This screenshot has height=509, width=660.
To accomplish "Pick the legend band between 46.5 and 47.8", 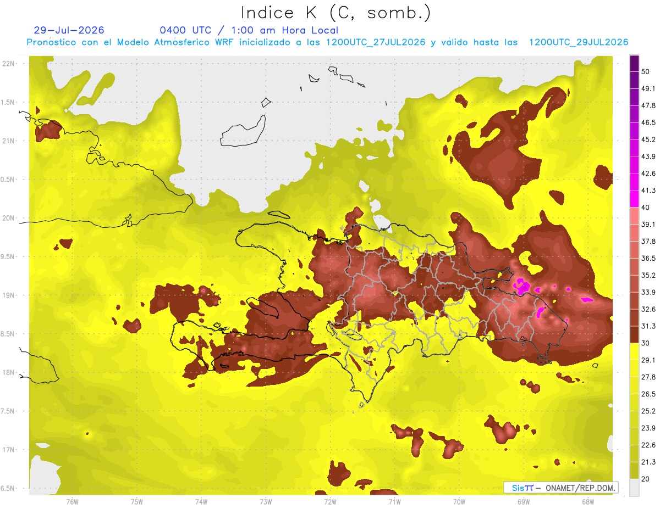I will pyautogui.click(x=635, y=114).
